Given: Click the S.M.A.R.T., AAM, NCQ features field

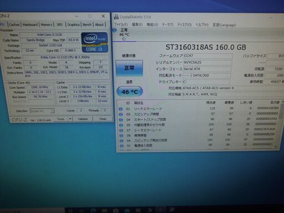Looking at the screenshot, I should coord(232,94).
